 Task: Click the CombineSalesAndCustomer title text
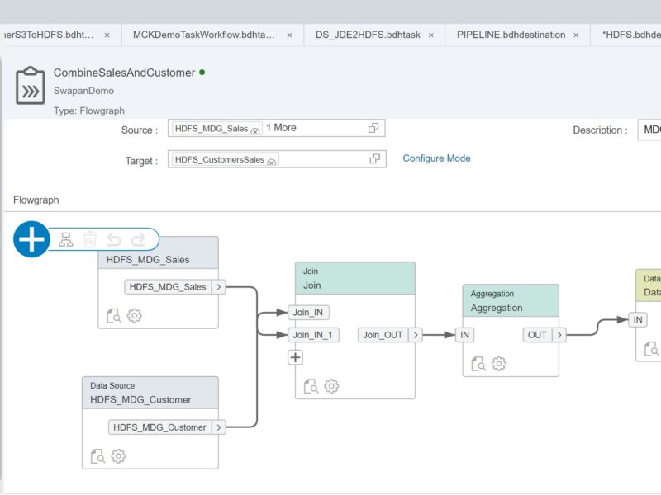(125, 73)
